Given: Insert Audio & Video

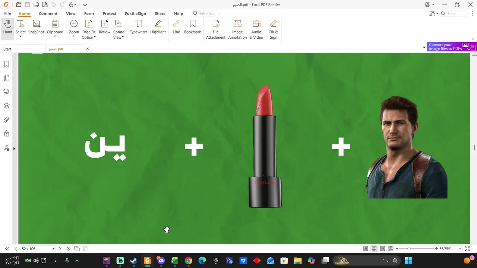Looking at the screenshot, I should click(x=256, y=29).
